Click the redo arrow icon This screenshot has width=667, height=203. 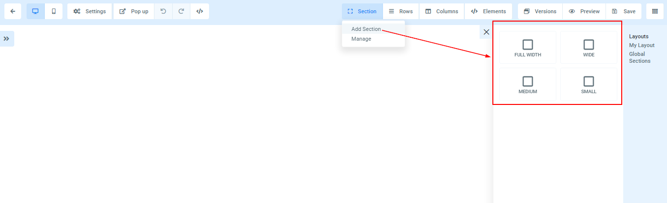(x=182, y=11)
